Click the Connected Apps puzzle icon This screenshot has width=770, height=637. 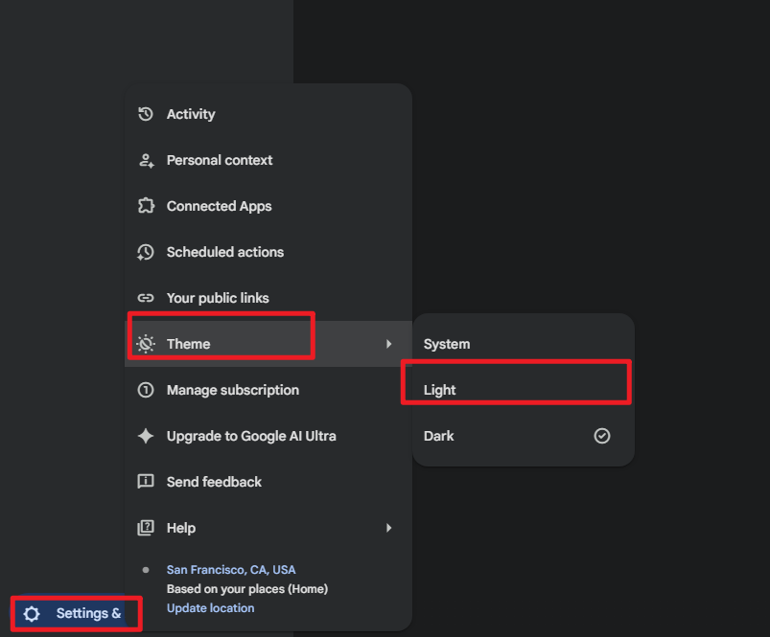pyautogui.click(x=146, y=206)
